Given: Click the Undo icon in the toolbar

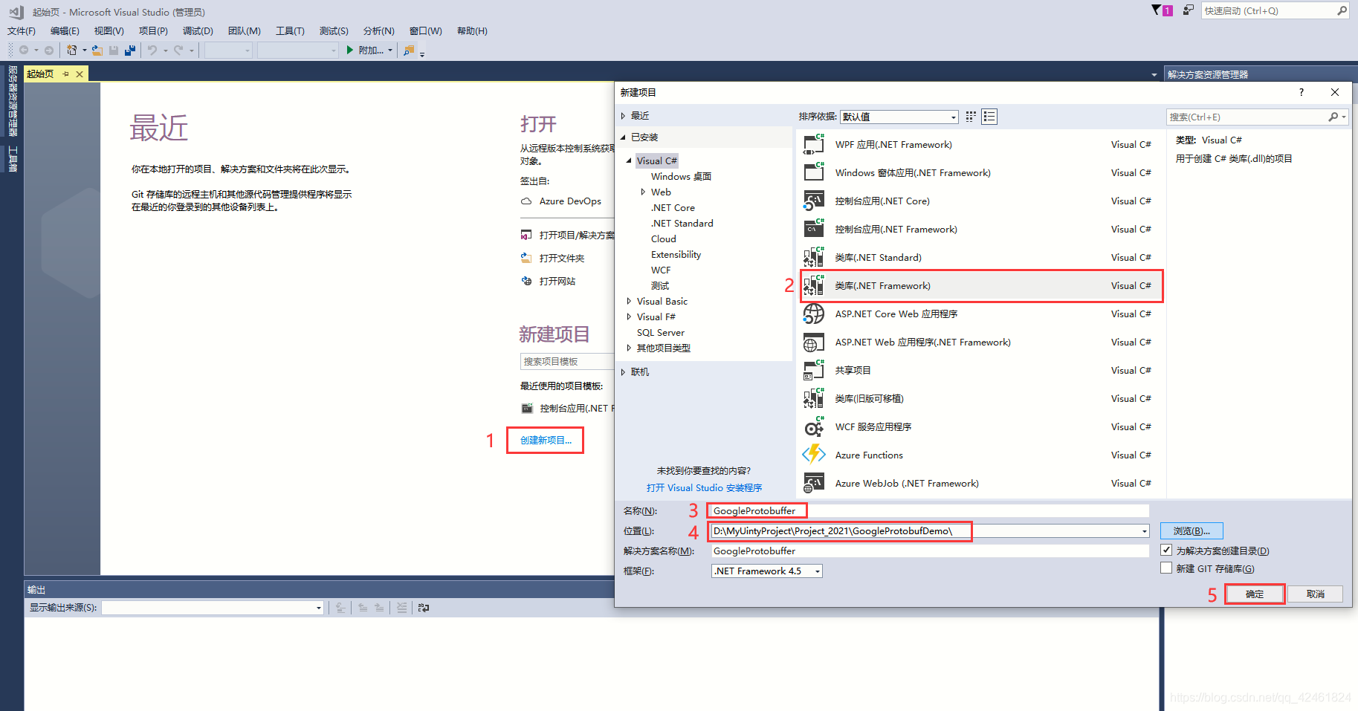Looking at the screenshot, I should (x=153, y=50).
